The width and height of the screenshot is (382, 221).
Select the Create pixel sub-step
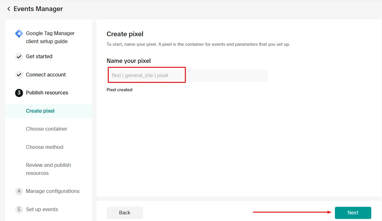point(49,111)
